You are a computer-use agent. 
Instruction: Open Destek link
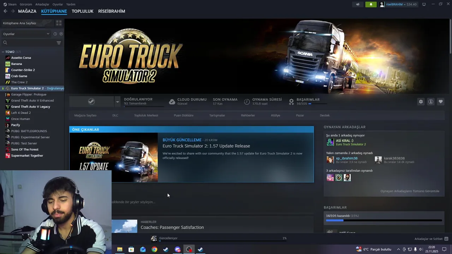pos(325,115)
